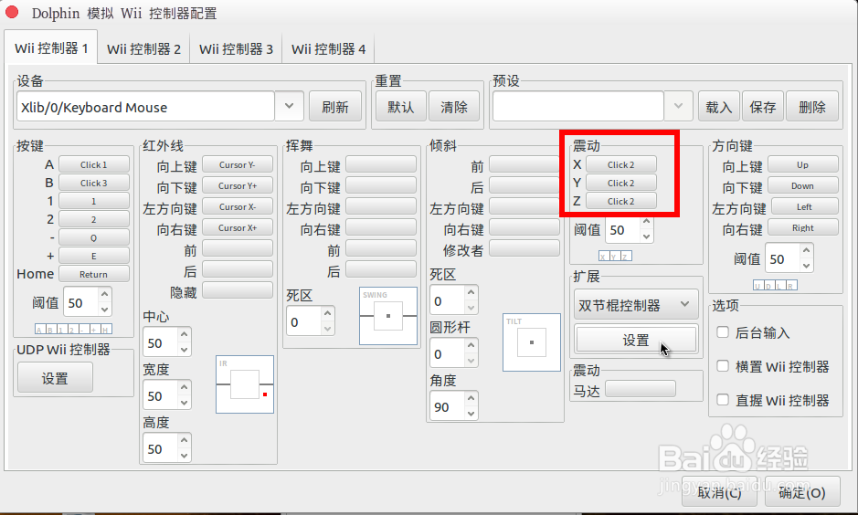Click the empty 红外线 隐藏 mapping button
Screen dimensions: 858x515
tap(238, 290)
